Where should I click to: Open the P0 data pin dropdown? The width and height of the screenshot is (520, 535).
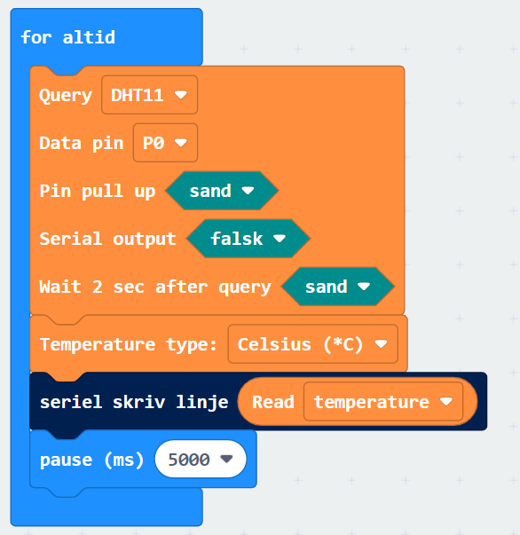165,143
